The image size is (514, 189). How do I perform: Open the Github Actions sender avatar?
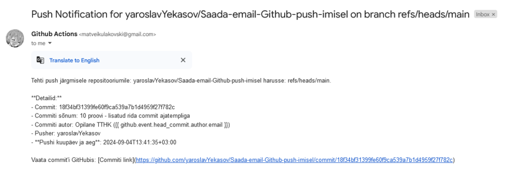point(15,38)
